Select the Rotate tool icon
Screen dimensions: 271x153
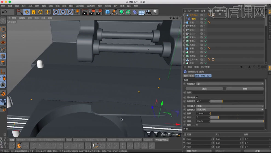click(41, 12)
